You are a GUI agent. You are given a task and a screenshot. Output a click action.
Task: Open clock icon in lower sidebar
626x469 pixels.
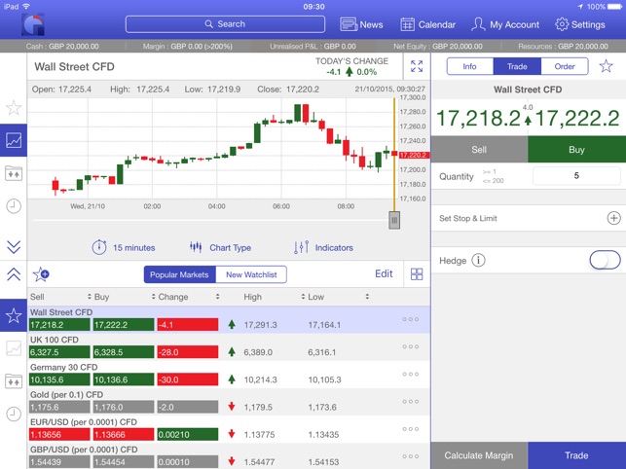(14, 414)
